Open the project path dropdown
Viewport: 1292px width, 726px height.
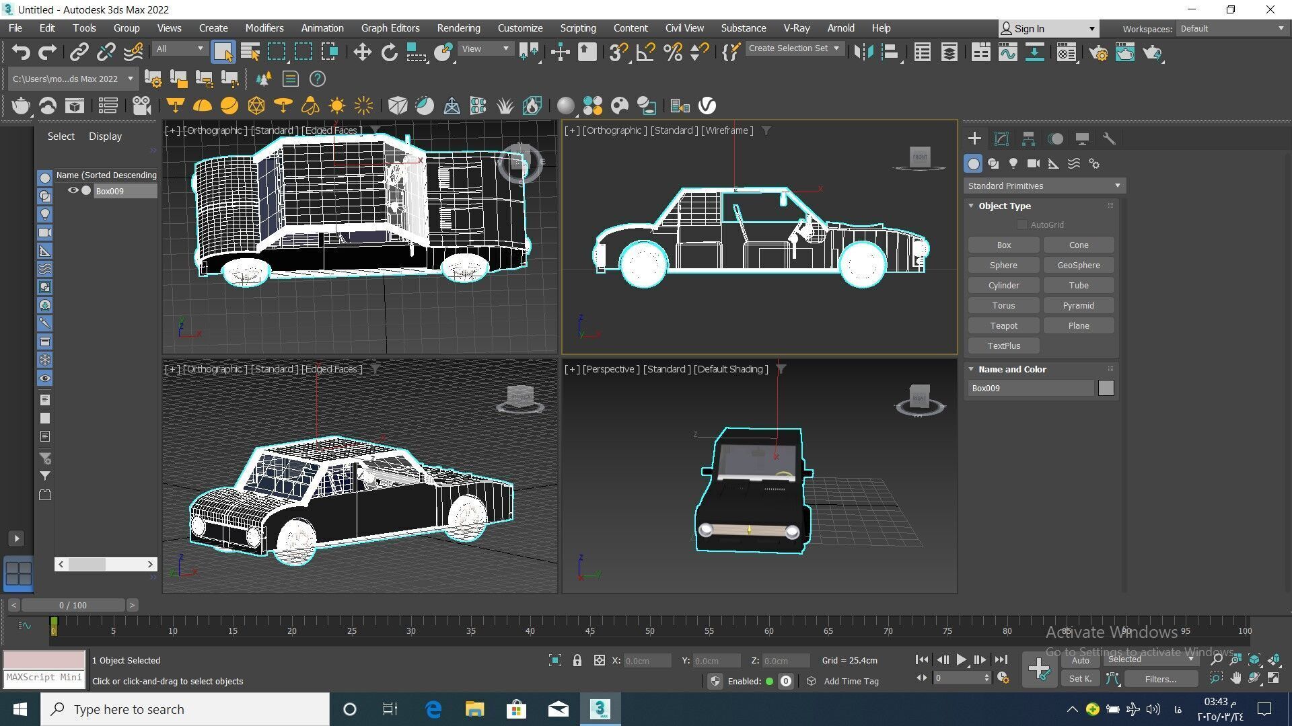(73, 79)
